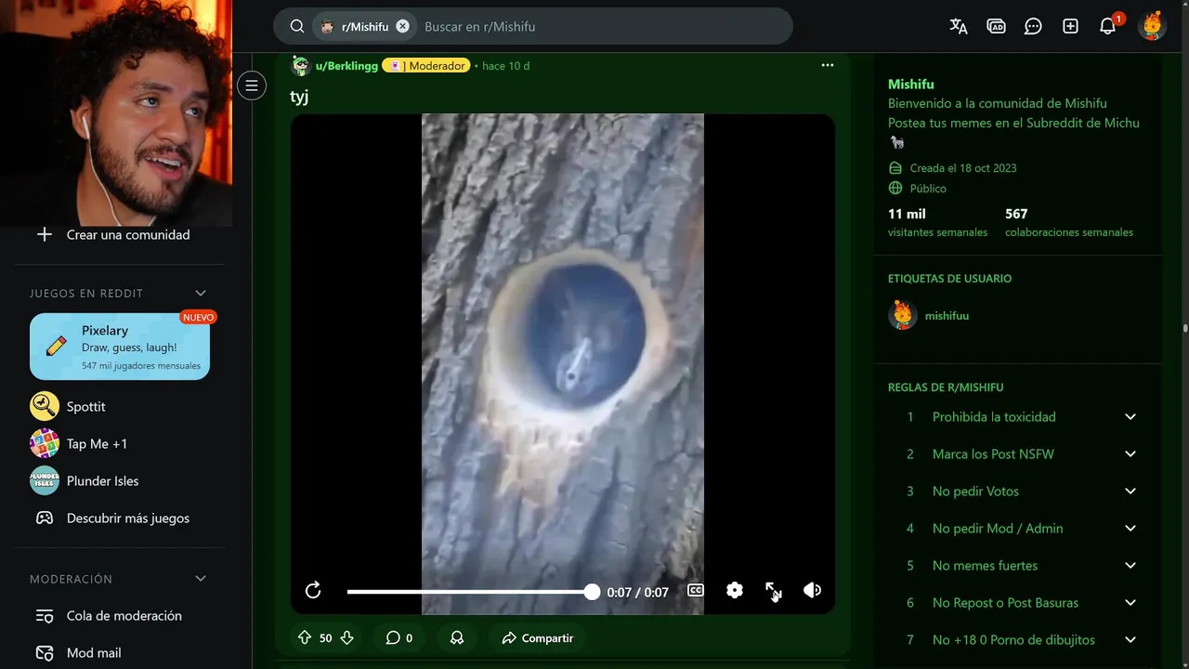Give an award to the post

point(457,637)
